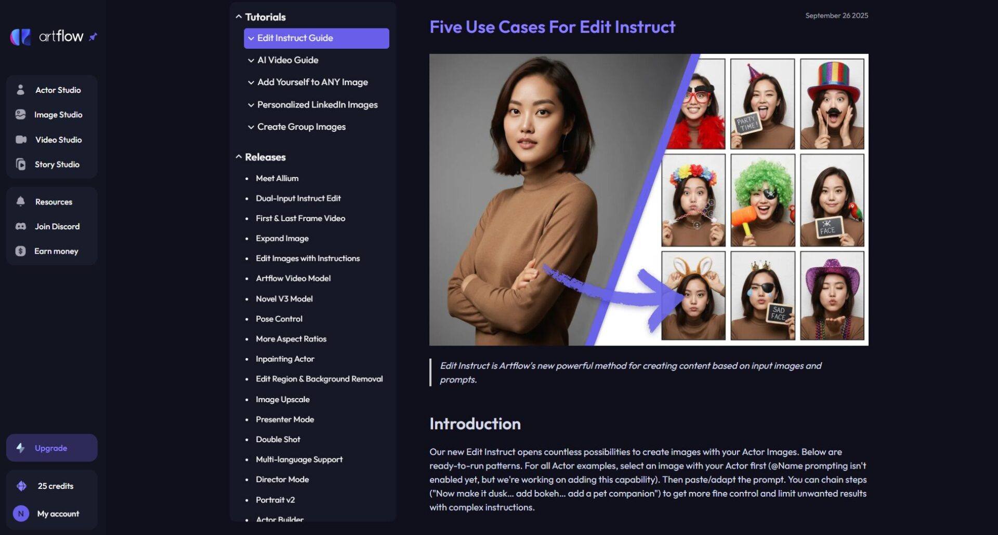Viewport: 998px width, 535px height.
Task: Select Edit Instruct Guide menu item
Action: point(317,38)
